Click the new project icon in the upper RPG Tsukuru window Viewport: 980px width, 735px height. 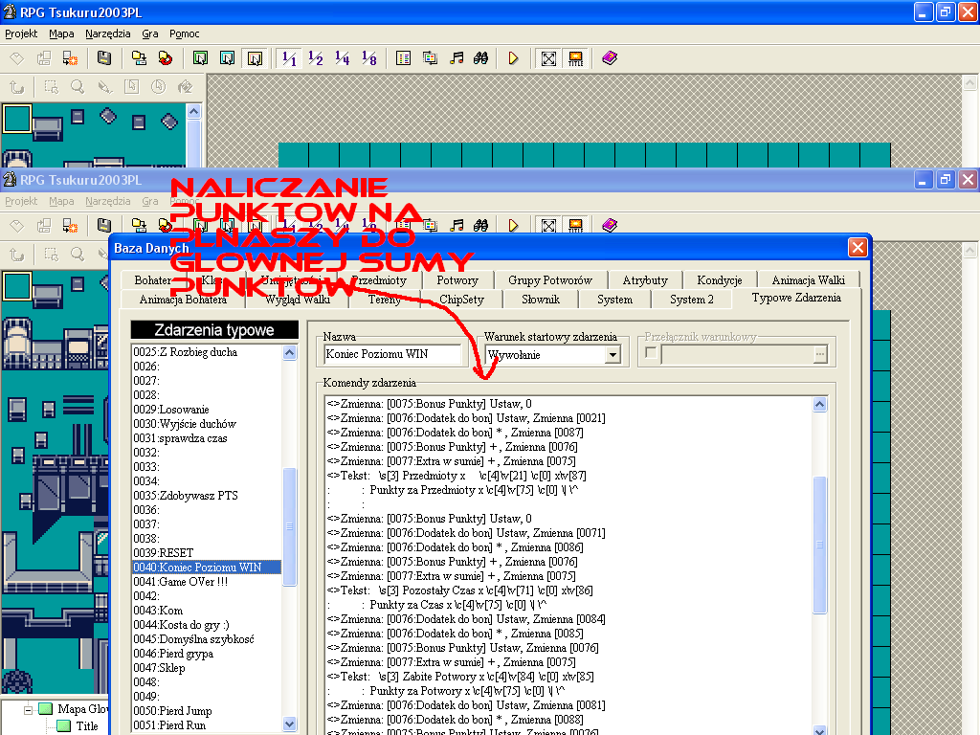click(x=17, y=58)
